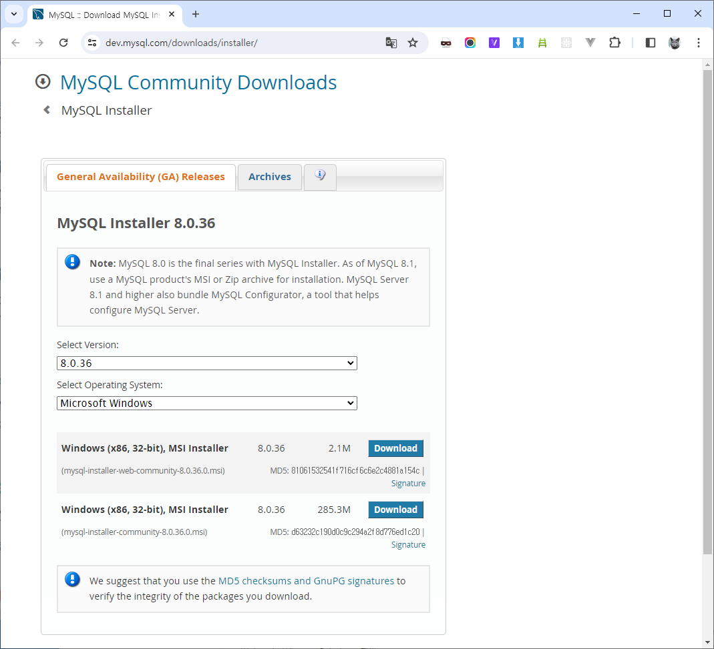Open Chrome's three-dot menu
Screen dimensions: 714x649
[x=699, y=43]
